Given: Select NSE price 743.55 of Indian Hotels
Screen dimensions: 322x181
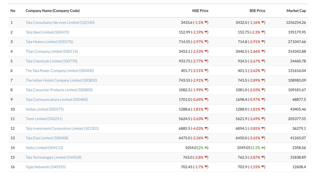Looking at the screenshot, I should (184, 80).
